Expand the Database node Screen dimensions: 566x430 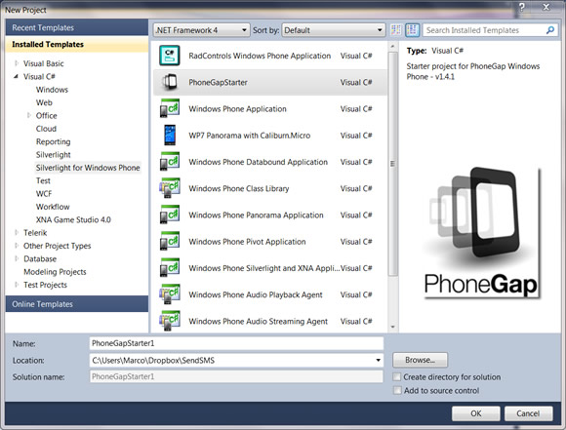pyautogui.click(x=17, y=258)
